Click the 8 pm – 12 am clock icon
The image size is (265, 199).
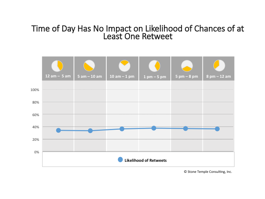point(219,65)
